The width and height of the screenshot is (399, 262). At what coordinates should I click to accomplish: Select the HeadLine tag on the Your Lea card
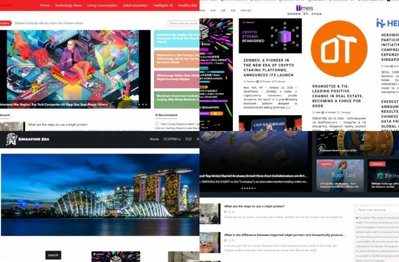pos(326,164)
